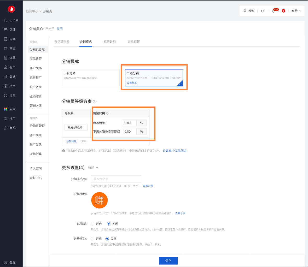
Task: Open the colorful 应用 apps icon
Action: 6,109
